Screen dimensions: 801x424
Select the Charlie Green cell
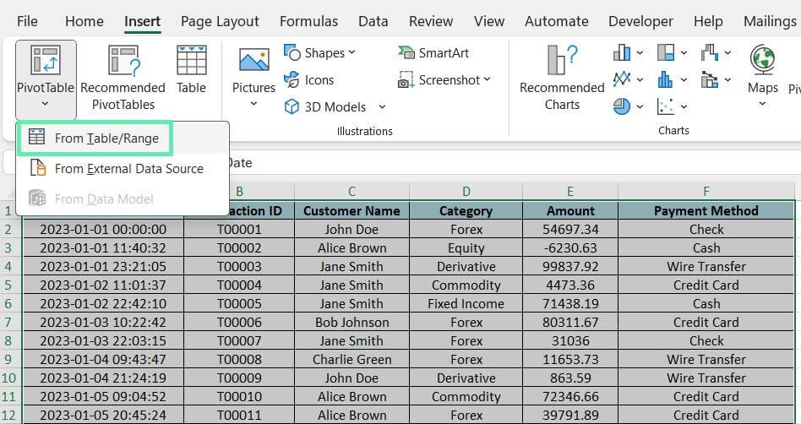click(x=352, y=359)
